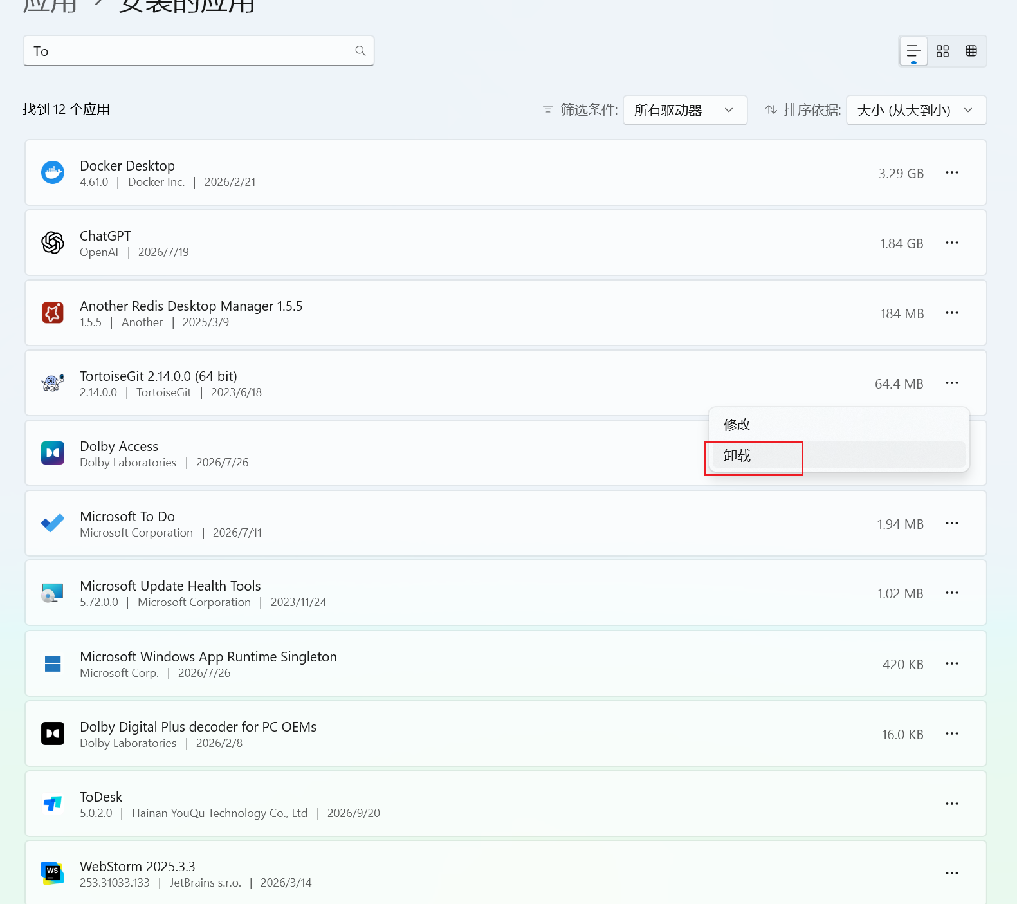Viewport: 1017px width, 904px height.
Task: Choose 卸载 from the context menu
Action: tap(839, 456)
